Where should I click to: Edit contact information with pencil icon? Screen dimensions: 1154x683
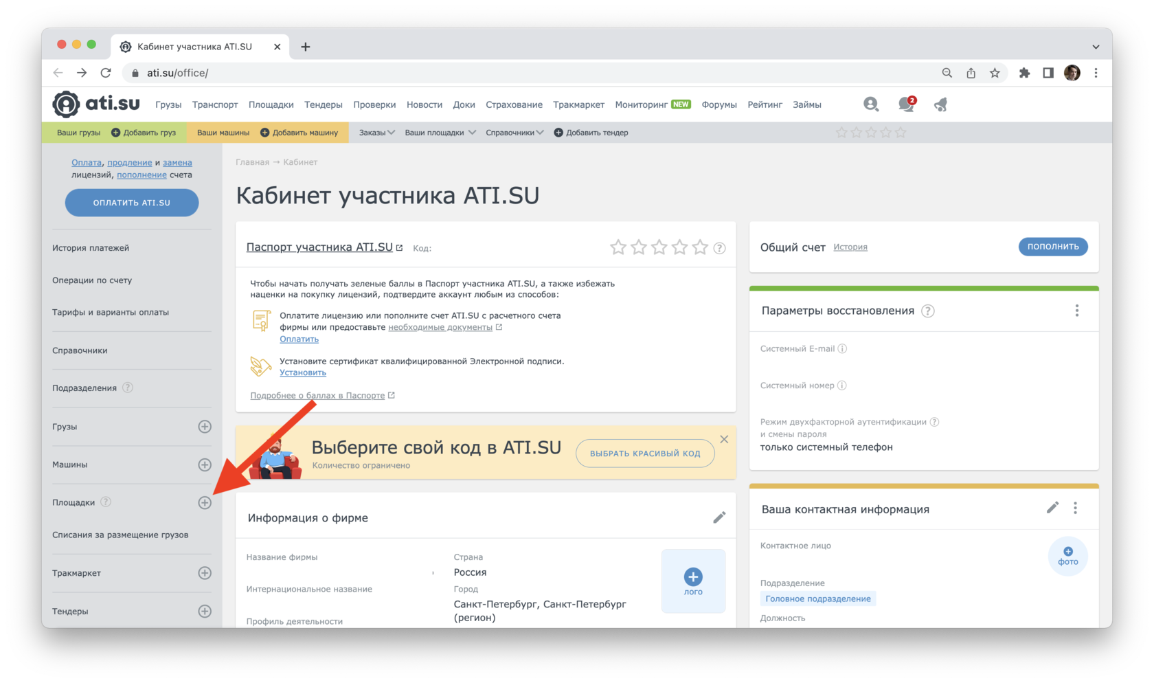pos(1052,508)
